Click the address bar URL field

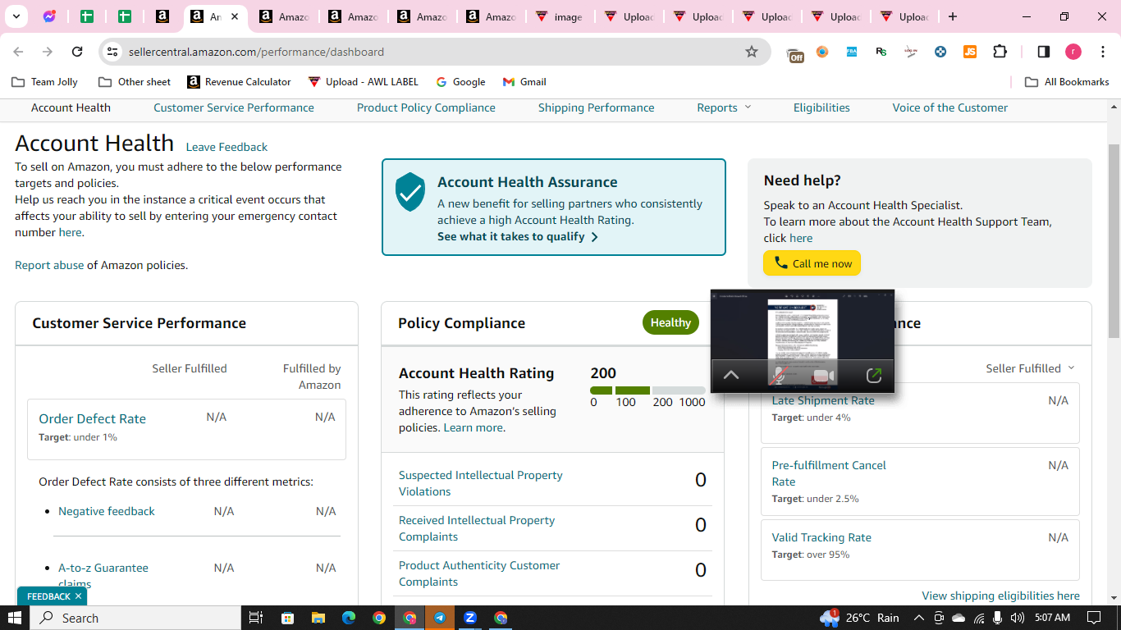pos(435,52)
